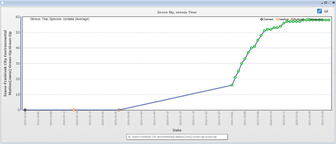
Task: Click the blue series marker in bottom legend
Action: click(129, 137)
